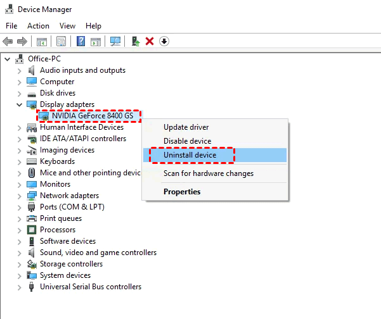Screen dimensions: 381x319
Task: Collapse the Display adapters category
Action: [19, 104]
